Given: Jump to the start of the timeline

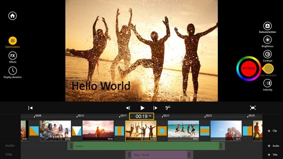Looking at the screenshot, I should [x=30, y=108].
